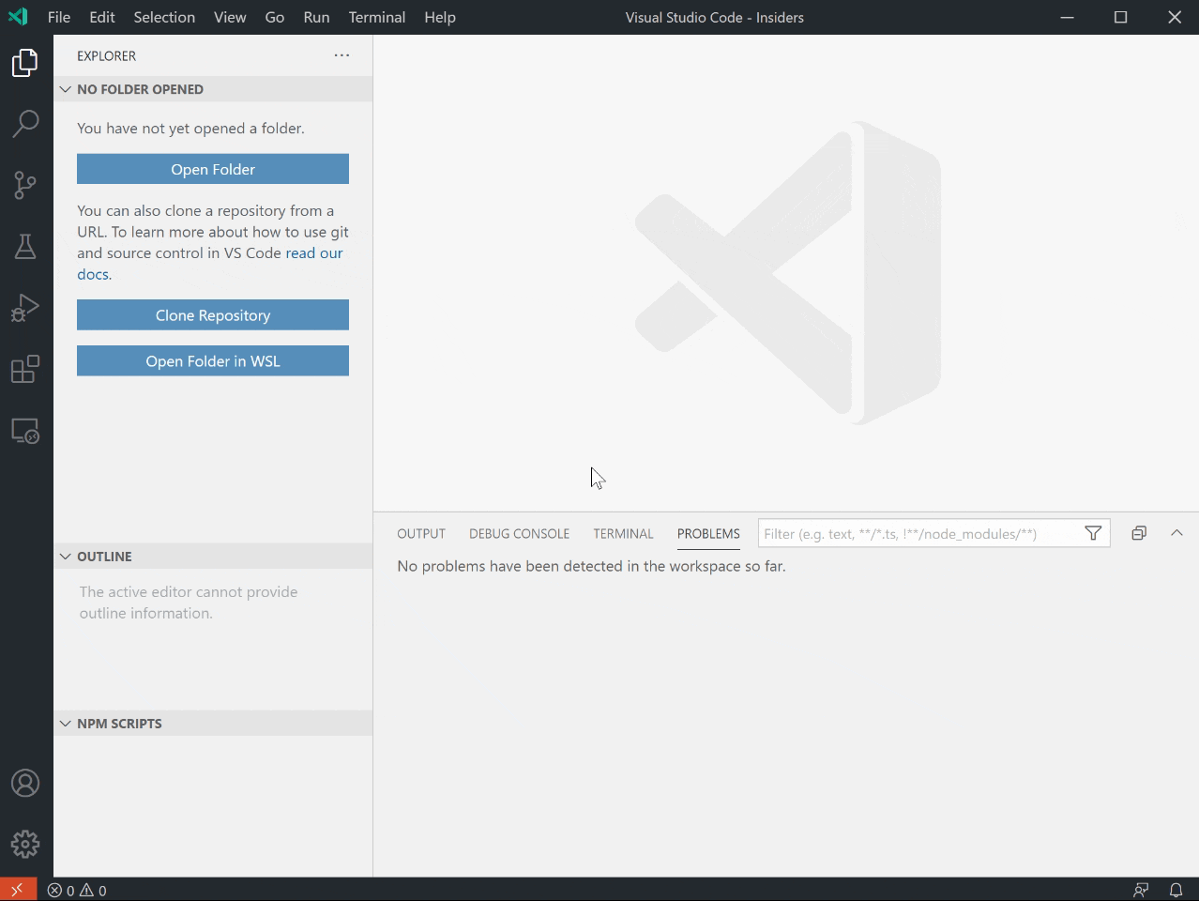Screen dimensions: 1199x901
Task: Open the Manage gear menu
Action: pos(25,844)
